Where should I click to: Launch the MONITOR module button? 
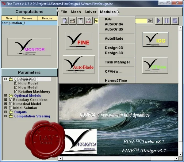point(29,47)
